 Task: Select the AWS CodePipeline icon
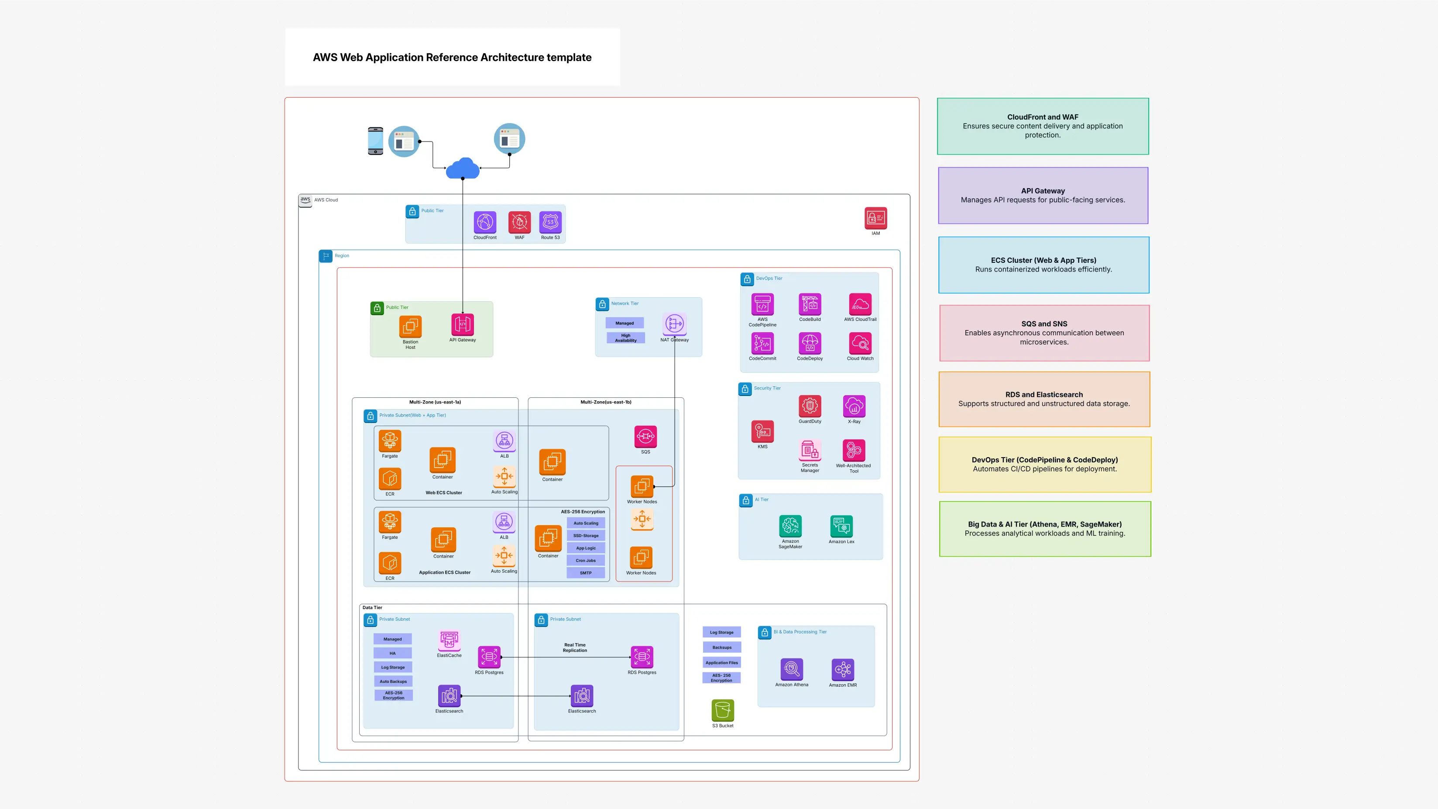coord(762,305)
